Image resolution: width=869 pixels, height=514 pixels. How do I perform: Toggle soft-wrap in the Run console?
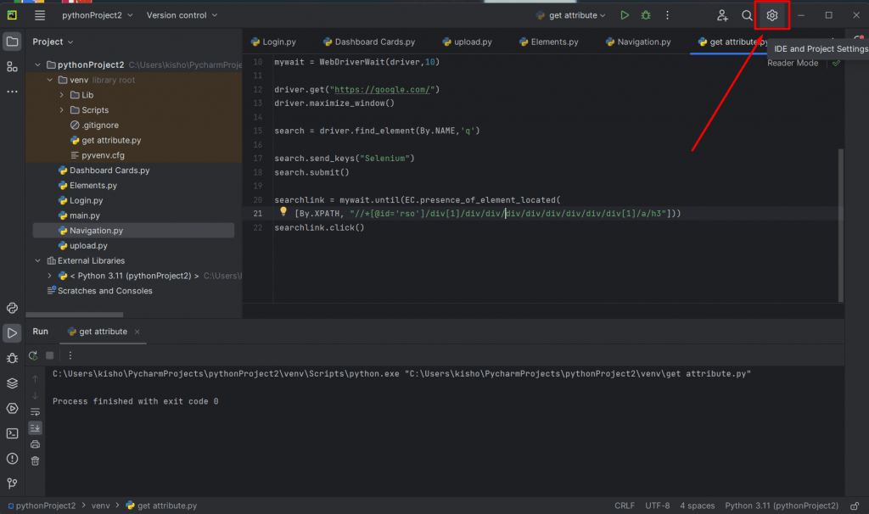click(x=35, y=412)
